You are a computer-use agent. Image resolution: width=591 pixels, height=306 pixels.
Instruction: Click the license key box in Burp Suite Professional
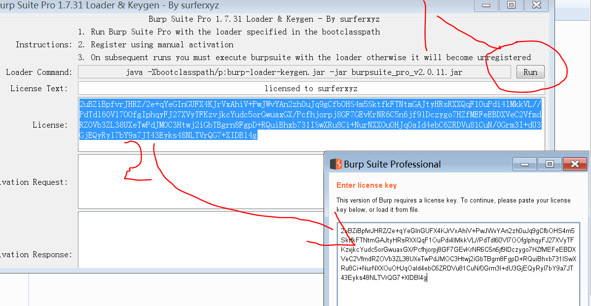pos(458,264)
